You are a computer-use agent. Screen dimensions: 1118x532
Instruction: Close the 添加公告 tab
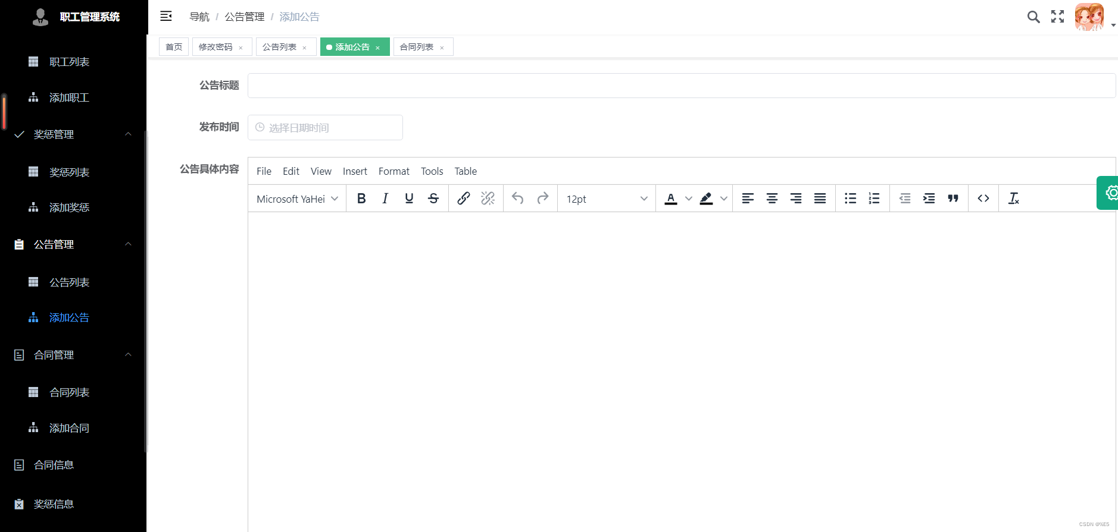(x=377, y=48)
